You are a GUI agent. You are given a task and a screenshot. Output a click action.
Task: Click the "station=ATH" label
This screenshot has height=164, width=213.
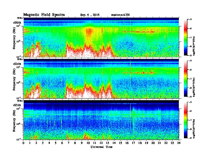point(120,15)
